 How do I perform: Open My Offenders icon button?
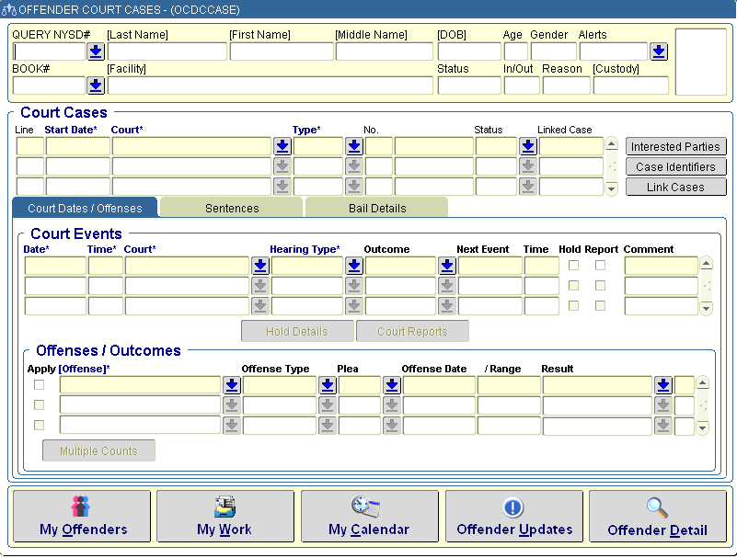coord(83,516)
